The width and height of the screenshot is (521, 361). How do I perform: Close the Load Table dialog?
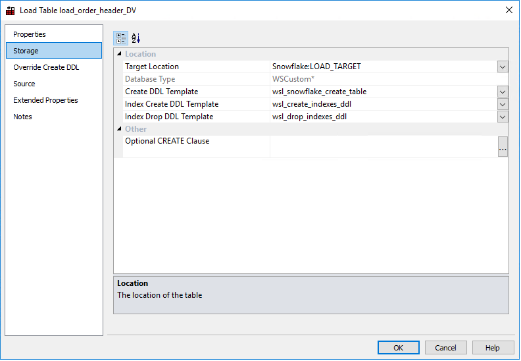pos(509,10)
